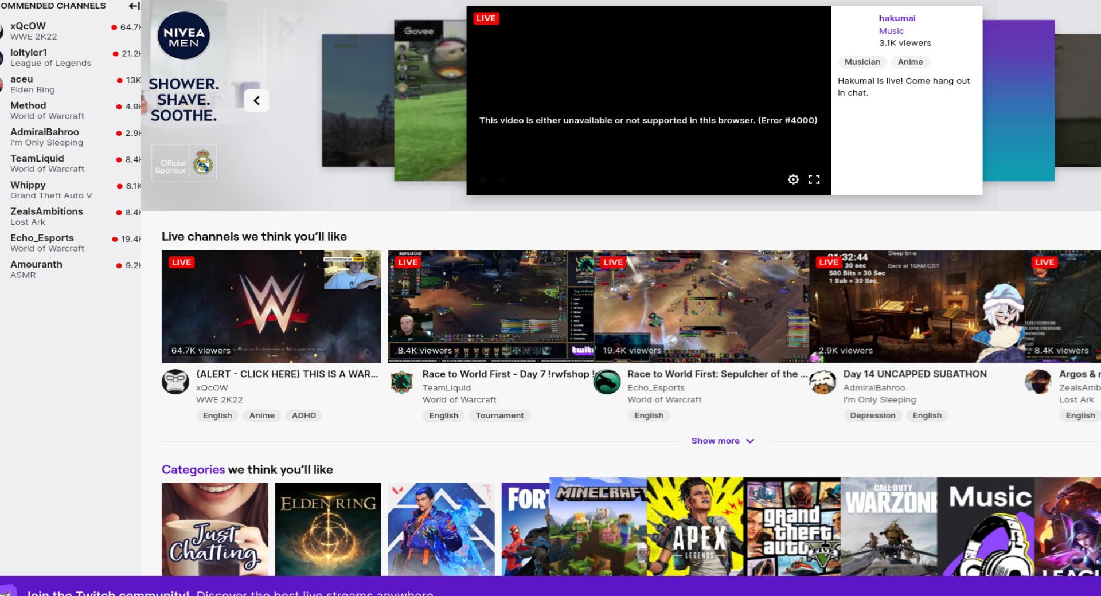Open Call of Duty Warzone category
The image size is (1101, 596).
coord(889,527)
